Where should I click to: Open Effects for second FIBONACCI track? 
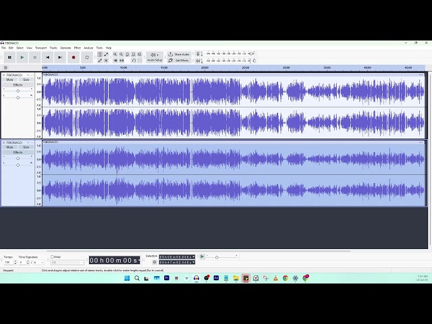[18, 153]
